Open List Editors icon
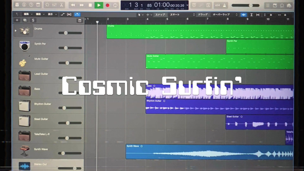This screenshot has width=304, height=171. pyautogui.click(x=268, y=6)
